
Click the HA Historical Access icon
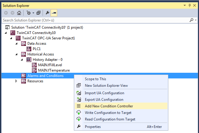pyautogui.click(x=24, y=54)
